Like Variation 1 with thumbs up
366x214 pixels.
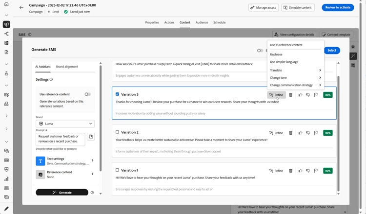click(x=301, y=171)
